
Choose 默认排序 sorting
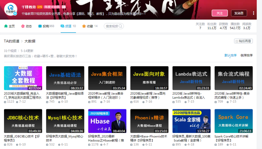(230, 55)
